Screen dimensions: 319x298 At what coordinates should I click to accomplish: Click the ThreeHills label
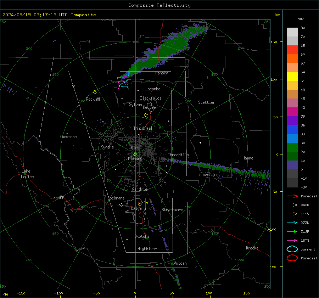pos(178,155)
